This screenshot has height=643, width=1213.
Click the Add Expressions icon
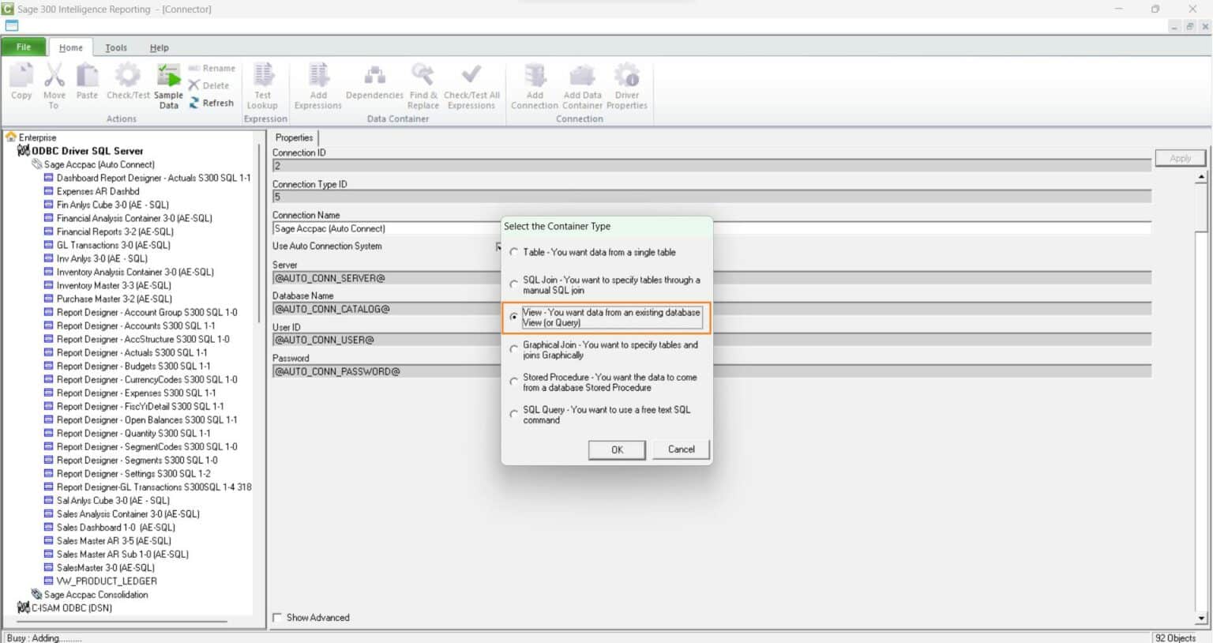(317, 82)
